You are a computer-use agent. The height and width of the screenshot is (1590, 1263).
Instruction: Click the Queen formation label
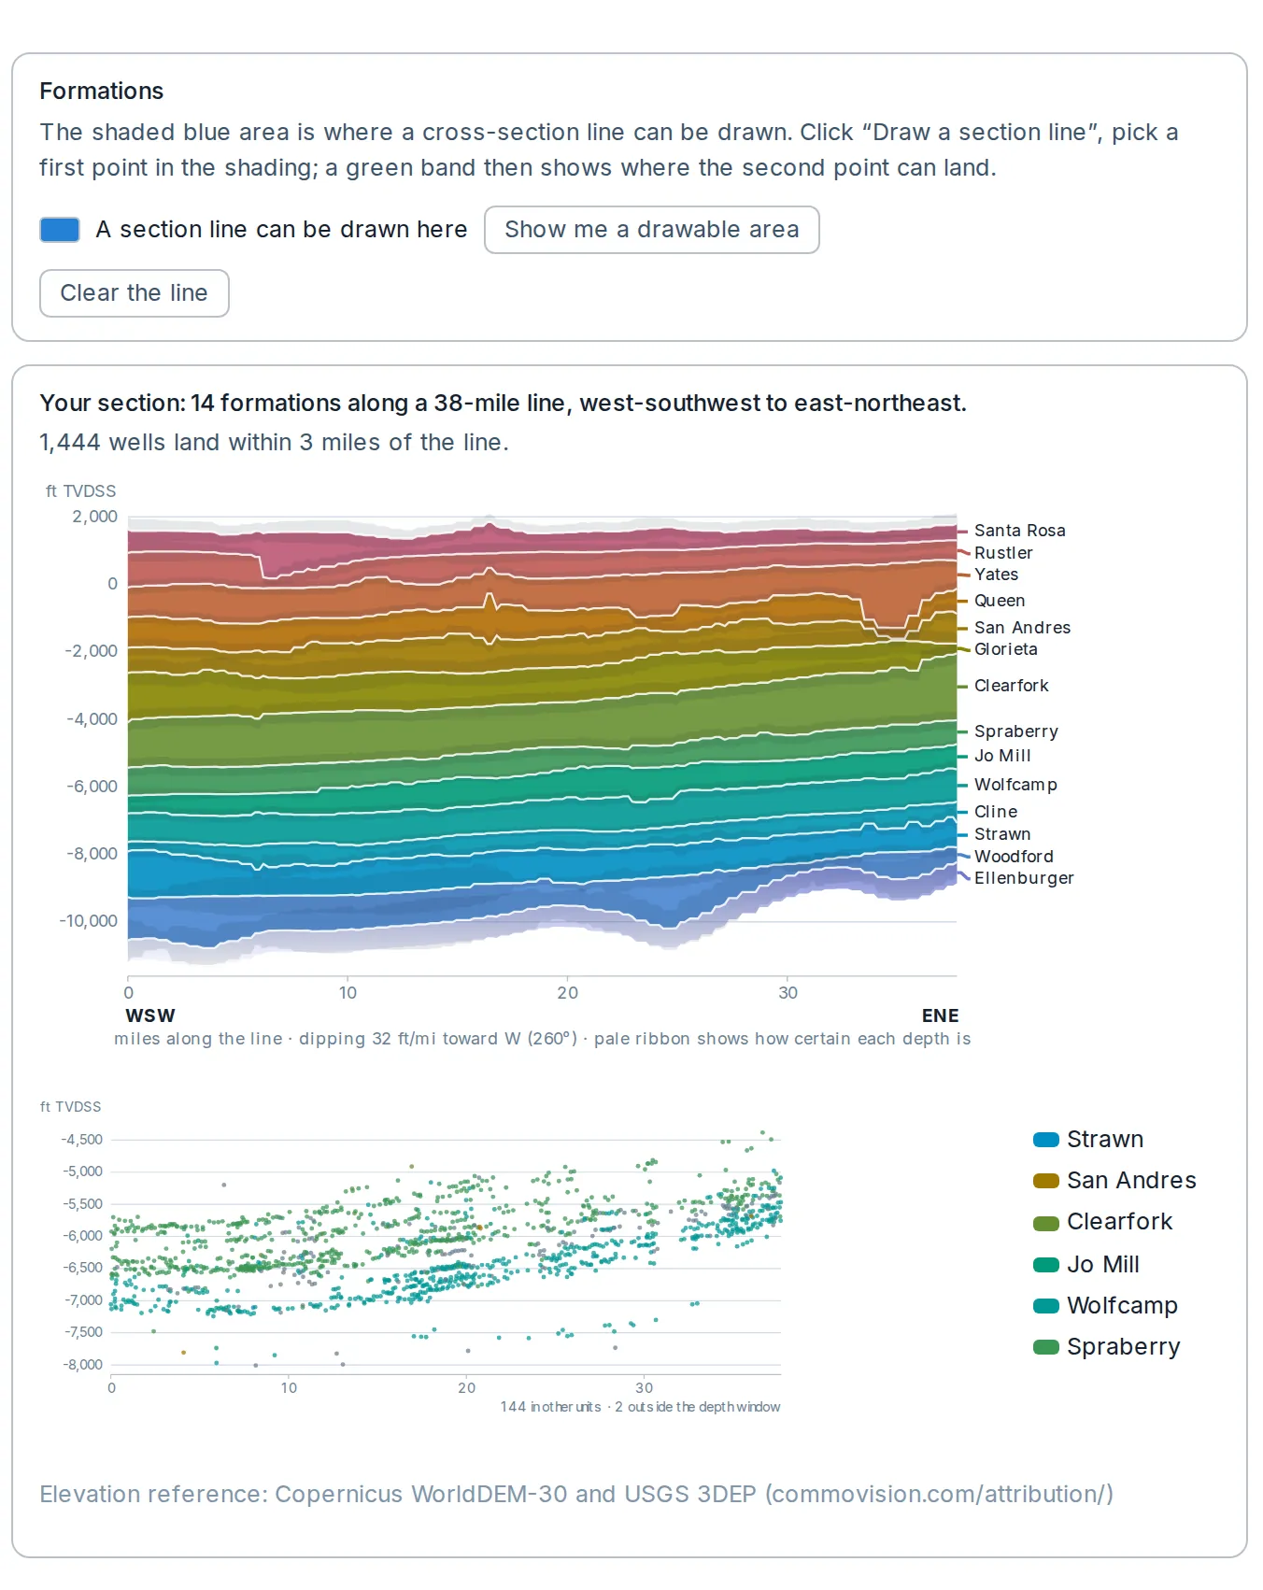(1000, 601)
